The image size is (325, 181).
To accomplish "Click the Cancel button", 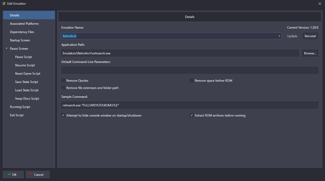I will (38, 174).
